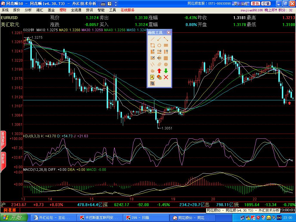Viewport: 296px width, 222px height.
Task: Select the spiral drawing tool
Action: 153,71
